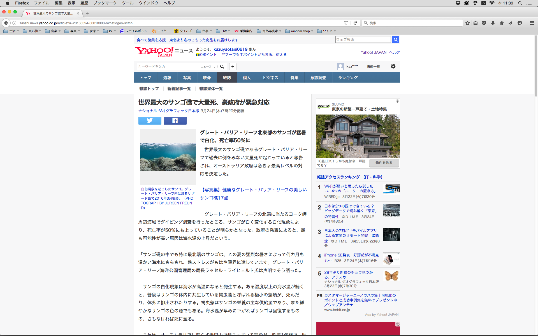This screenshot has height=336, width=538.
Task: Bookmark this page with star icon
Action: 467,23
